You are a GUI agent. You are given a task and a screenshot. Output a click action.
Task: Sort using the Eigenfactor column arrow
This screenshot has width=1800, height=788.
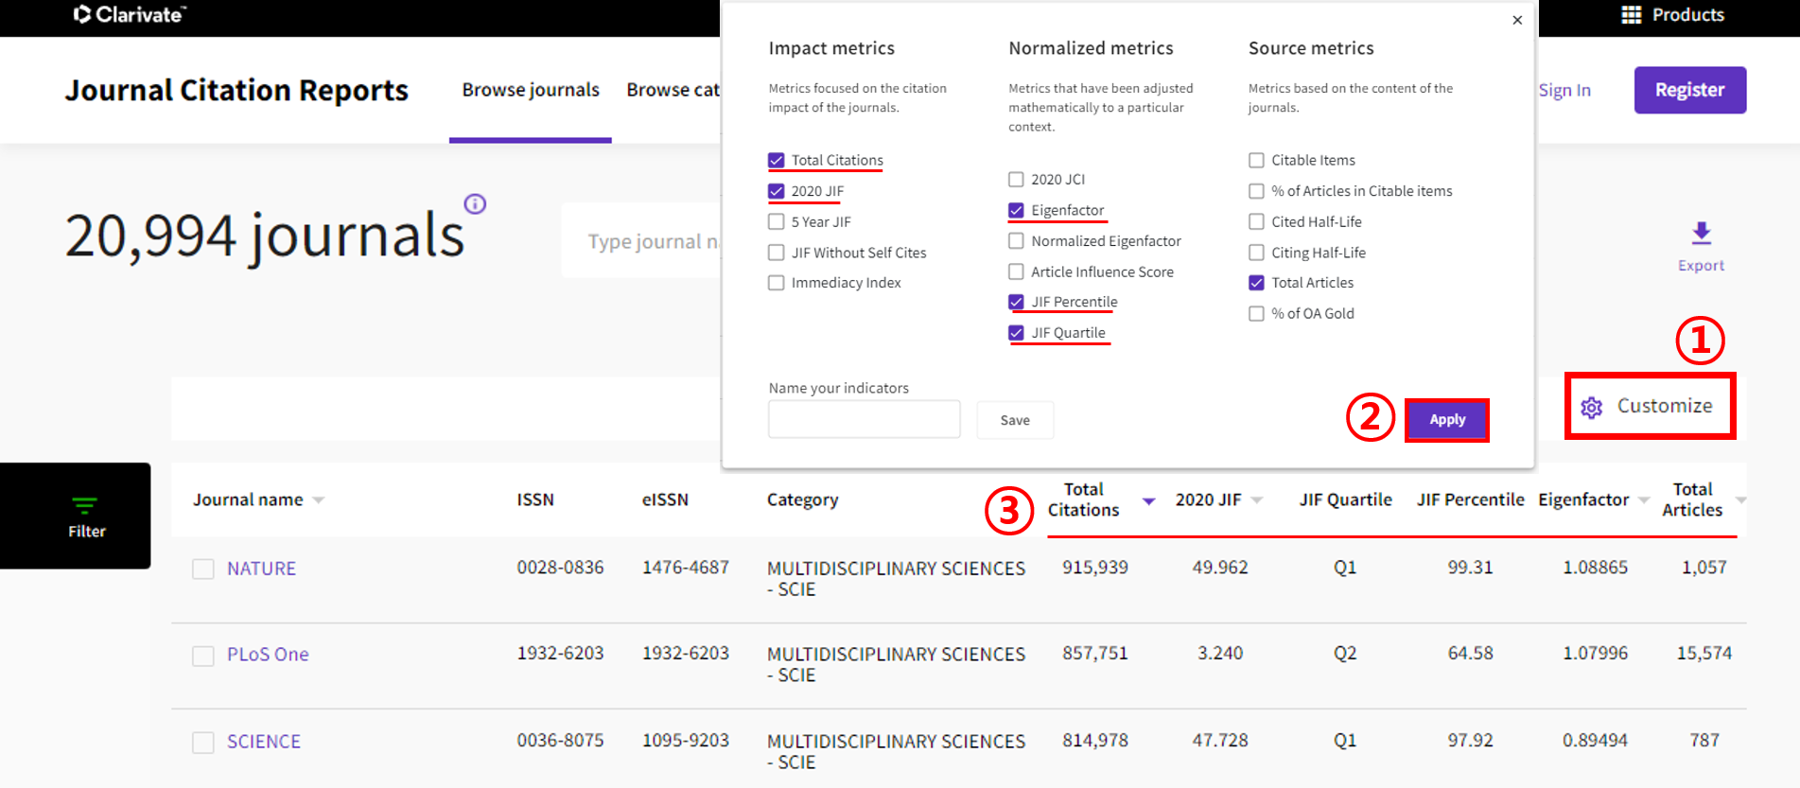point(1644,500)
